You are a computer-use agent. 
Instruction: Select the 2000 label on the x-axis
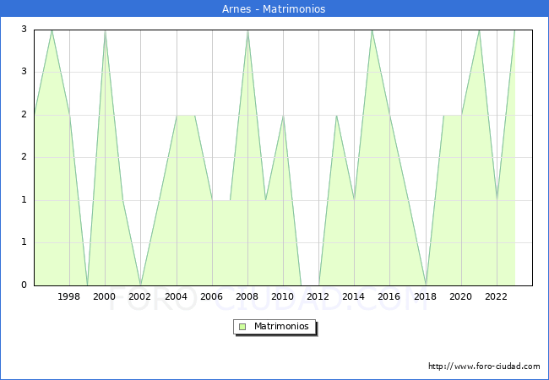(105, 296)
